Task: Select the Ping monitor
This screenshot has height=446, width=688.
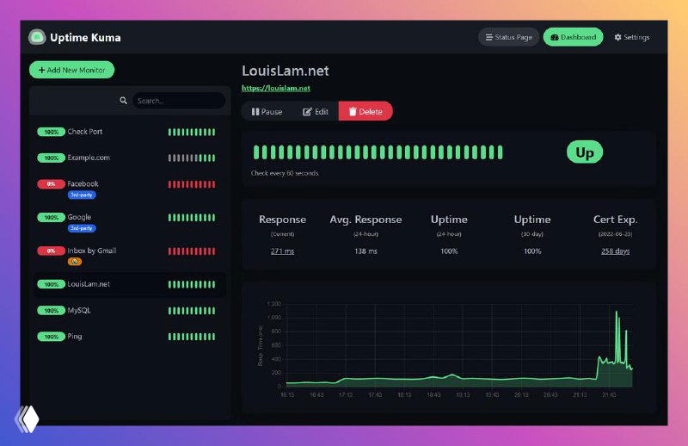Action: 130,337
